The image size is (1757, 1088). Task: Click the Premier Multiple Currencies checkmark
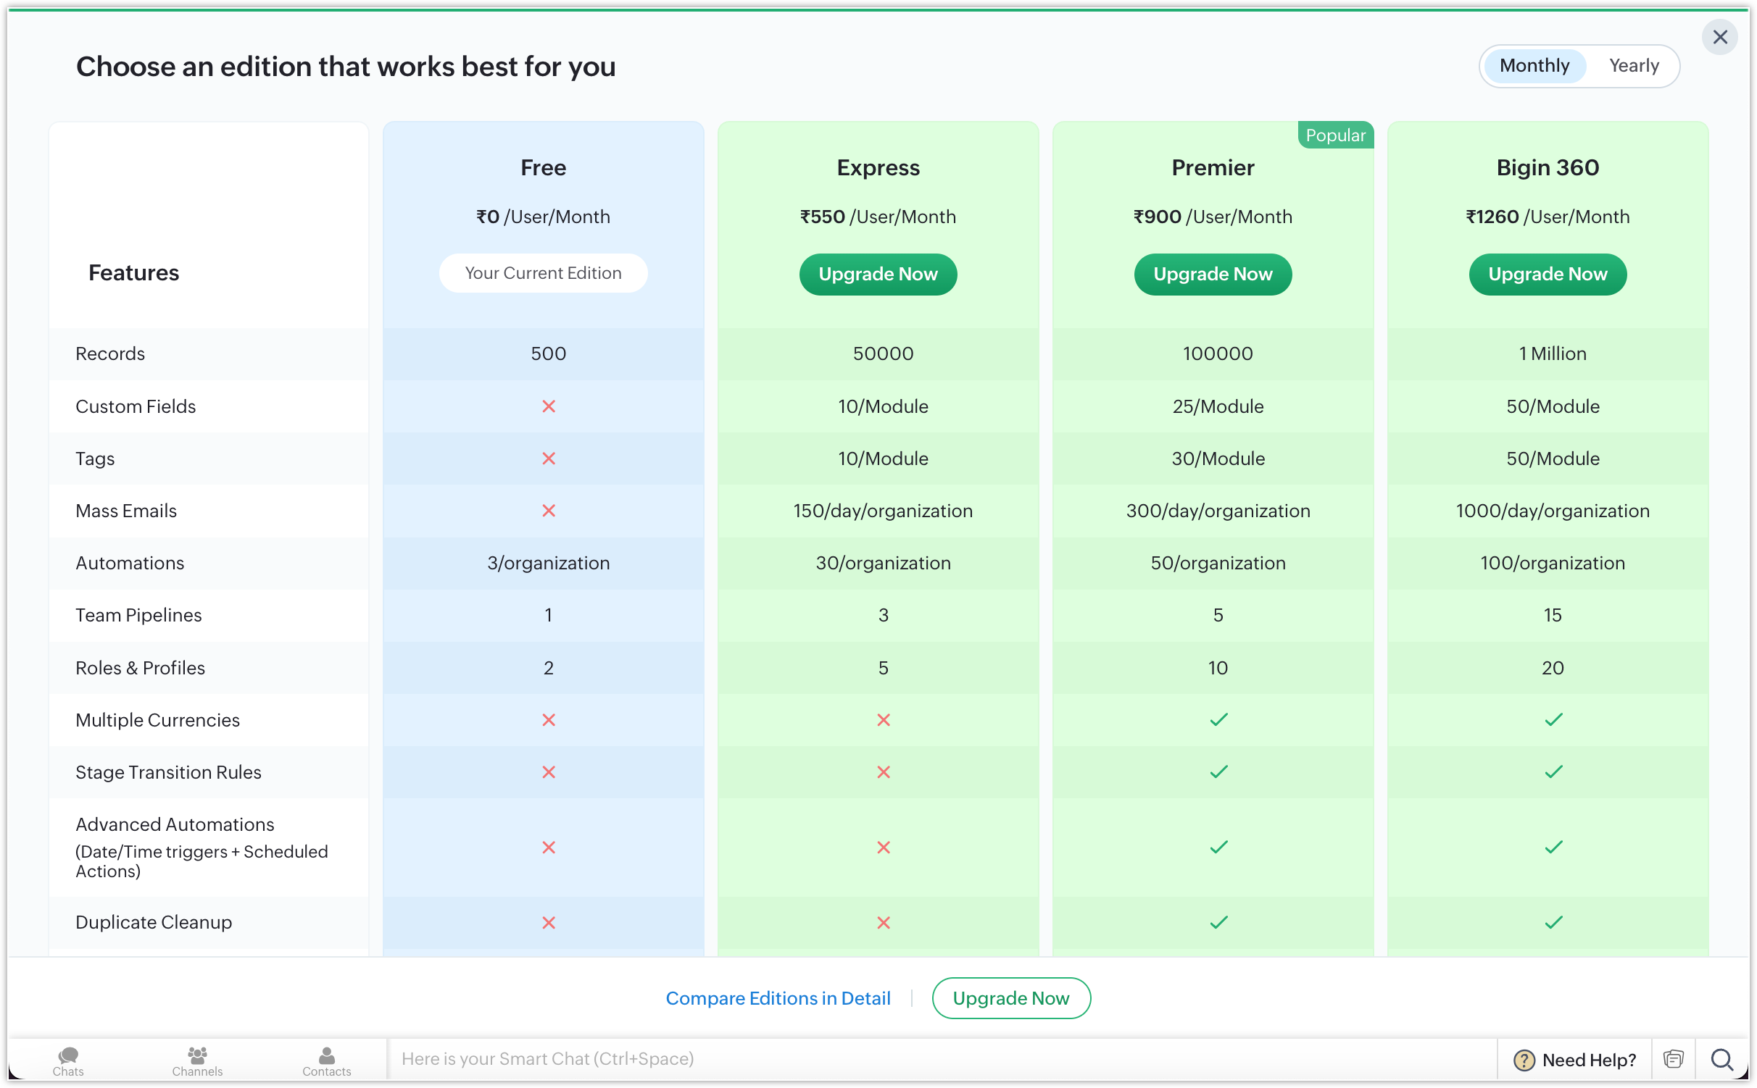(1218, 719)
